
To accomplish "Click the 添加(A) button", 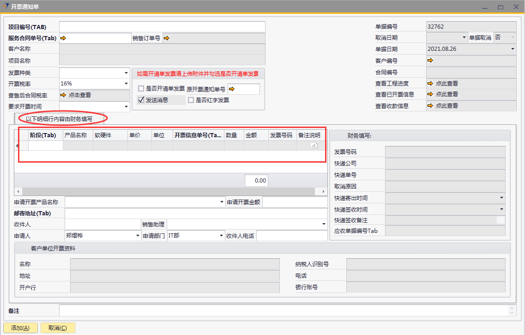I will pyautogui.click(x=20, y=328).
